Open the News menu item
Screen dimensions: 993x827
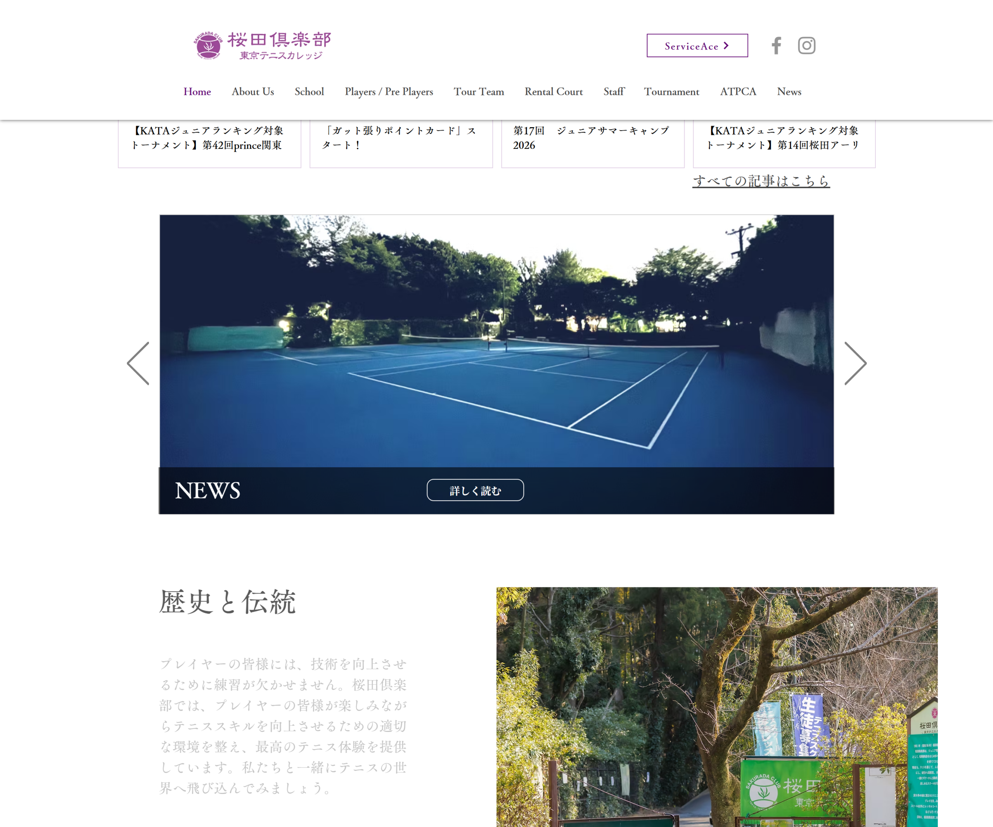pyautogui.click(x=789, y=92)
